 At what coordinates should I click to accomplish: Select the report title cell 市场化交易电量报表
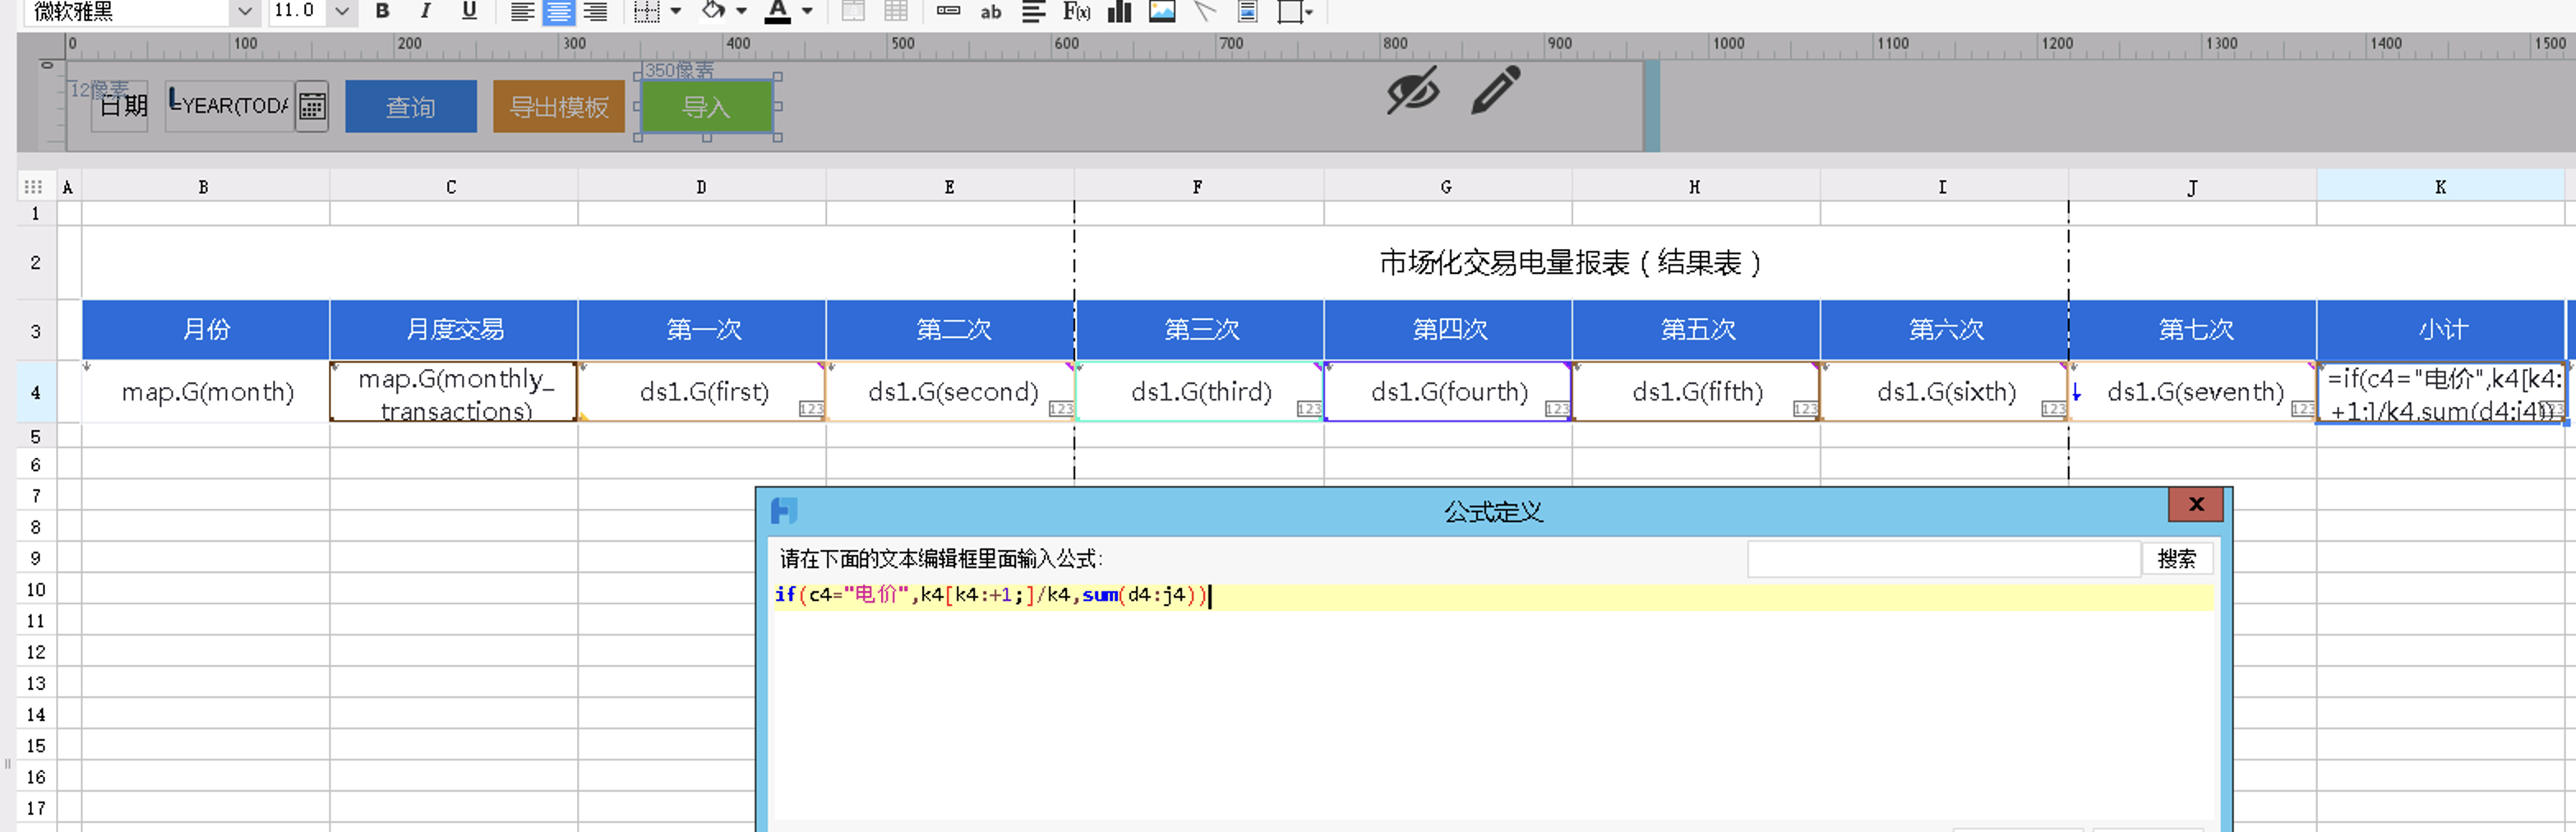pos(1571,263)
